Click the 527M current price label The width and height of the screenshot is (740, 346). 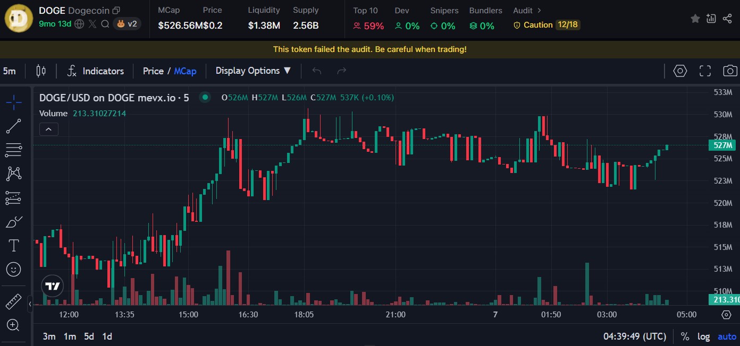click(x=723, y=145)
